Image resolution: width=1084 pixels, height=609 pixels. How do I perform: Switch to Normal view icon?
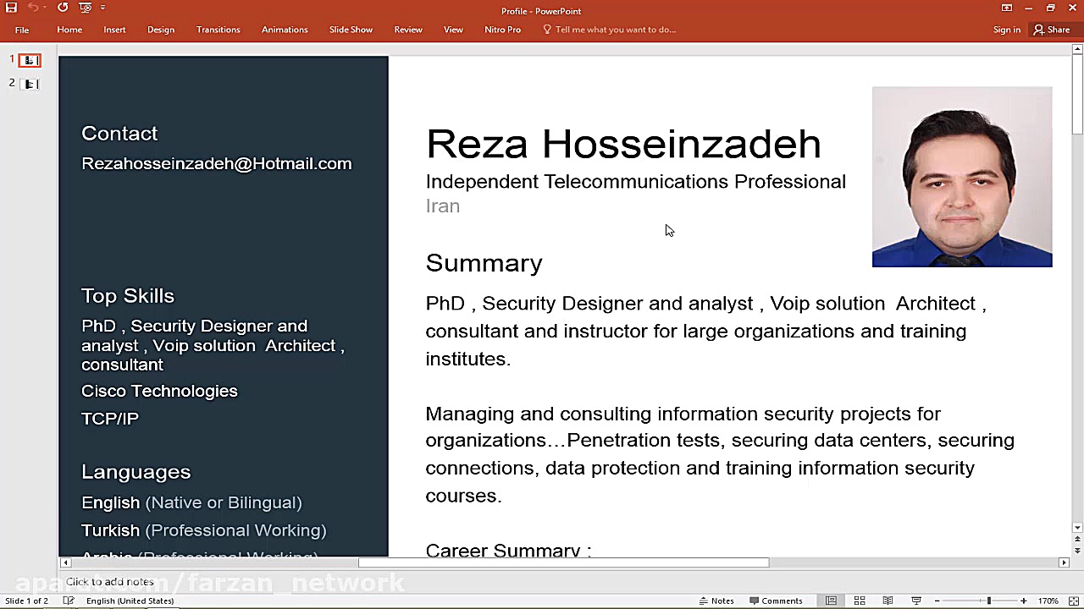pyautogui.click(x=831, y=601)
